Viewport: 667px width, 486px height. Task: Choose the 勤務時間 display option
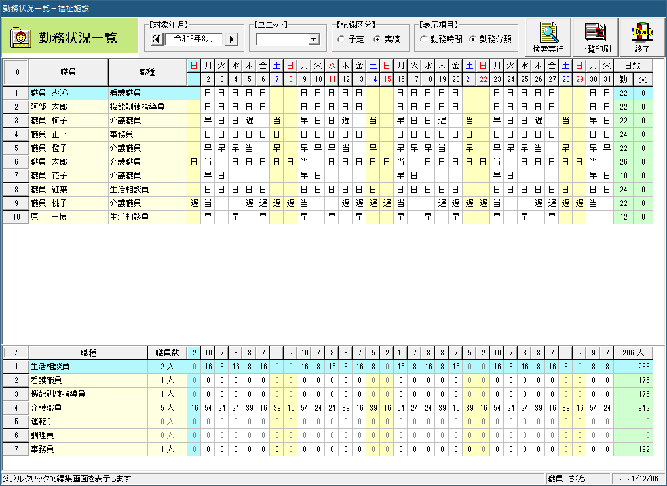pyautogui.click(x=423, y=39)
